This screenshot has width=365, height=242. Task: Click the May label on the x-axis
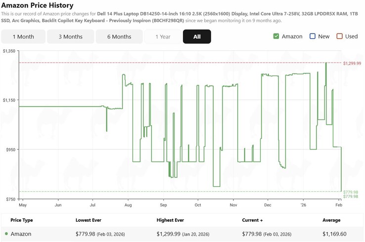click(23, 205)
